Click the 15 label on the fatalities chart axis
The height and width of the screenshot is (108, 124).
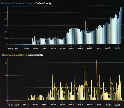click(x=6, y=63)
